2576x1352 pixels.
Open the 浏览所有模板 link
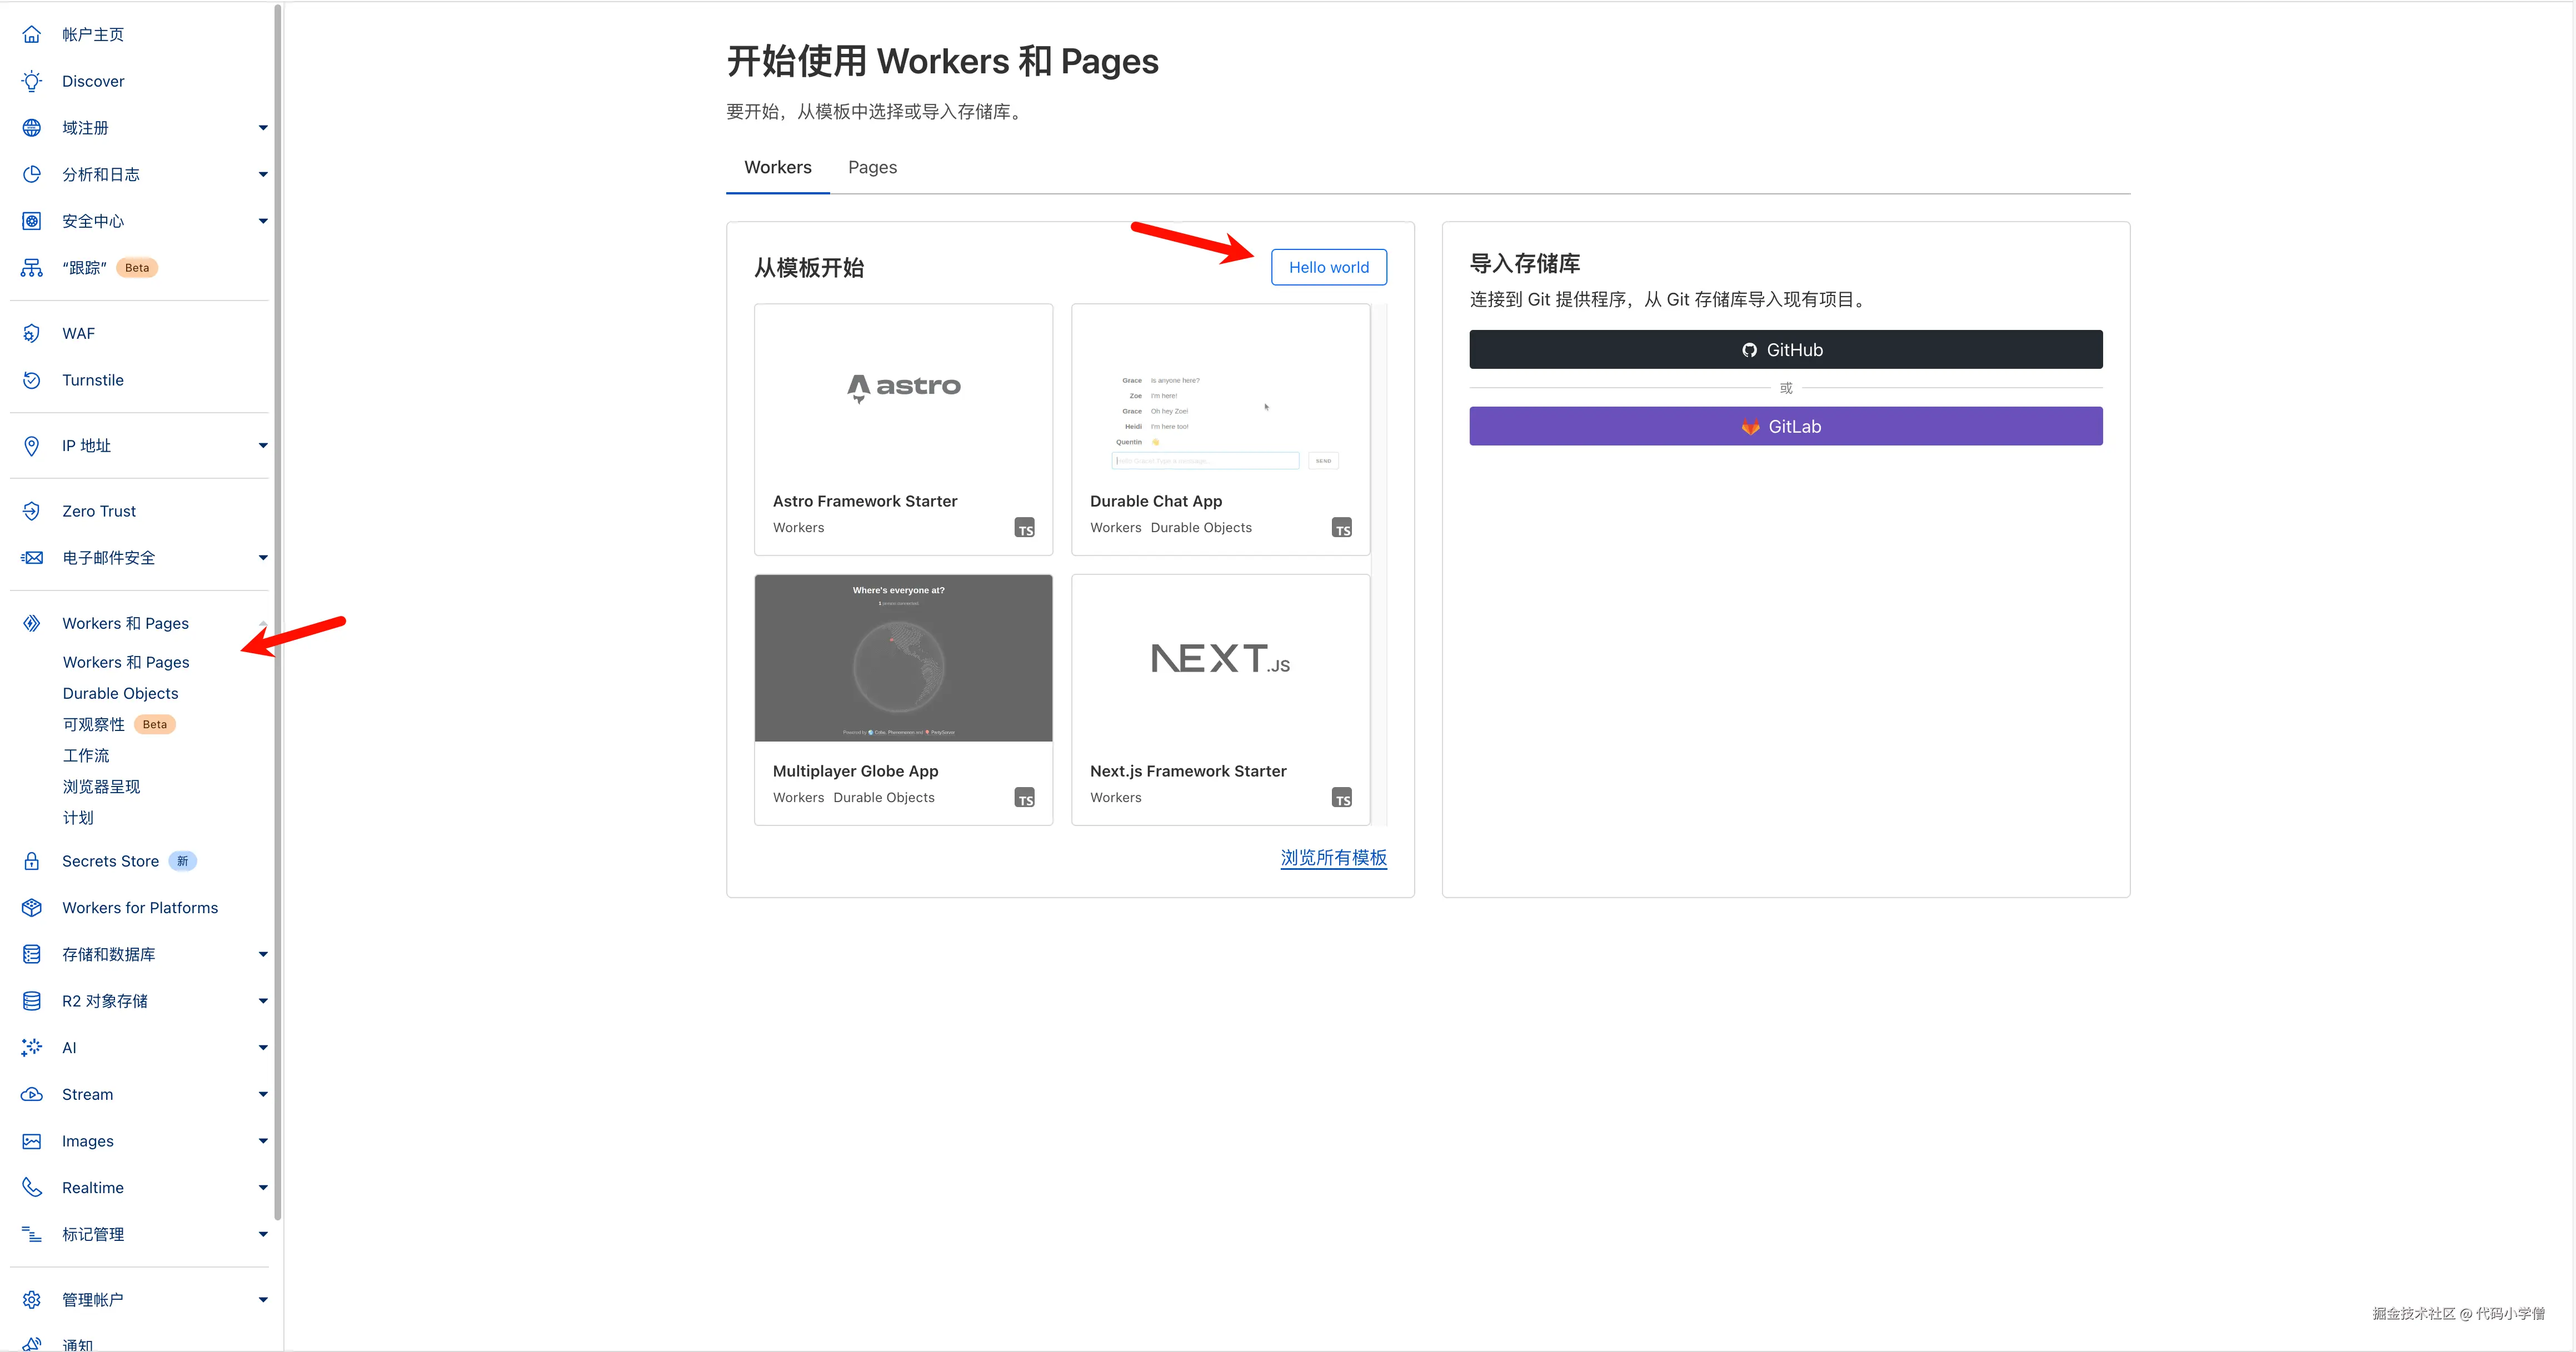[x=1333, y=858]
